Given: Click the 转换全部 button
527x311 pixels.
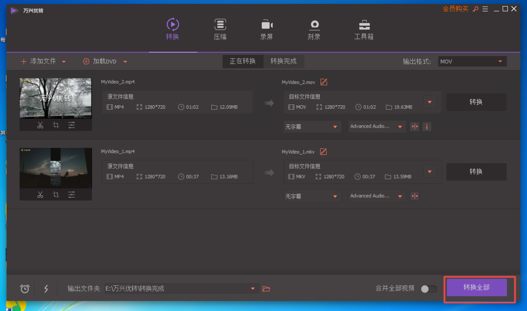Looking at the screenshot, I should [476, 288].
